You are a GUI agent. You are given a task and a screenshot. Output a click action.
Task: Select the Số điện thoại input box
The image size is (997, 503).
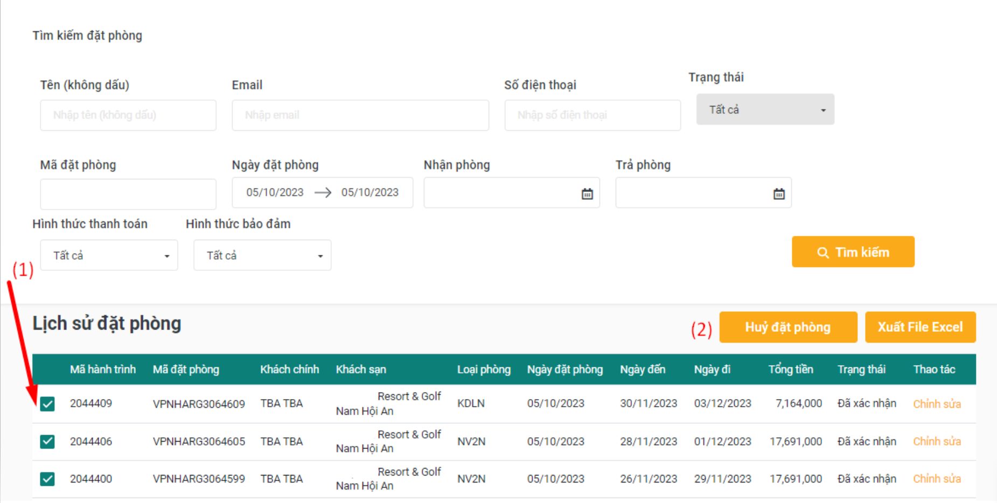pyautogui.click(x=592, y=115)
